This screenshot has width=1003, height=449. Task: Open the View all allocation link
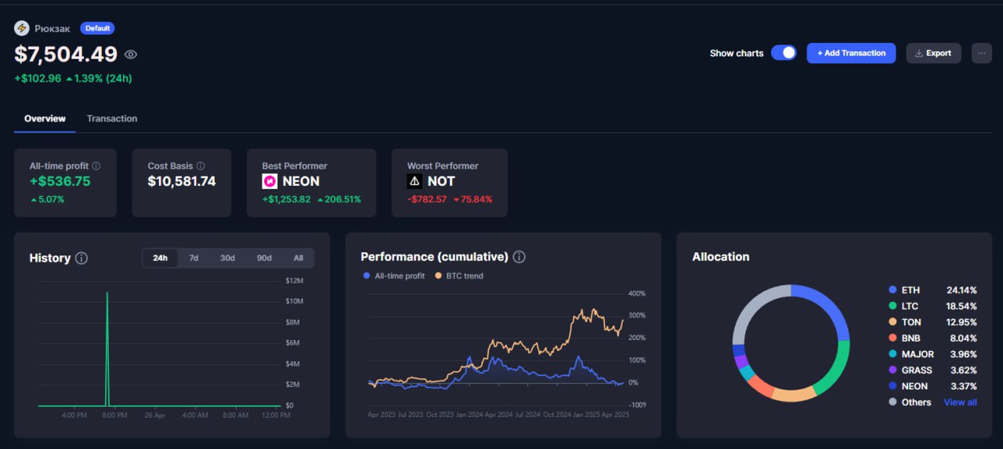tap(960, 402)
